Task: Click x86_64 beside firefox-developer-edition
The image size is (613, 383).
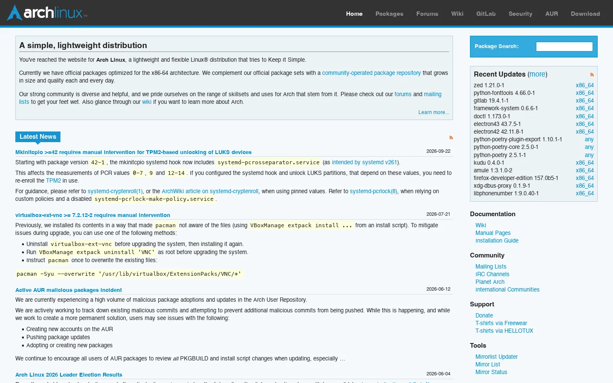Action: tap(584, 178)
